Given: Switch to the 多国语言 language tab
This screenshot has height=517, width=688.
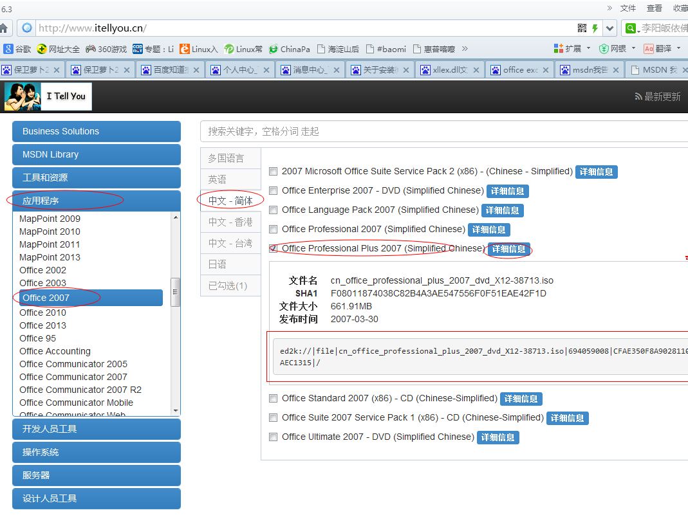Looking at the screenshot, I should 231,158.
